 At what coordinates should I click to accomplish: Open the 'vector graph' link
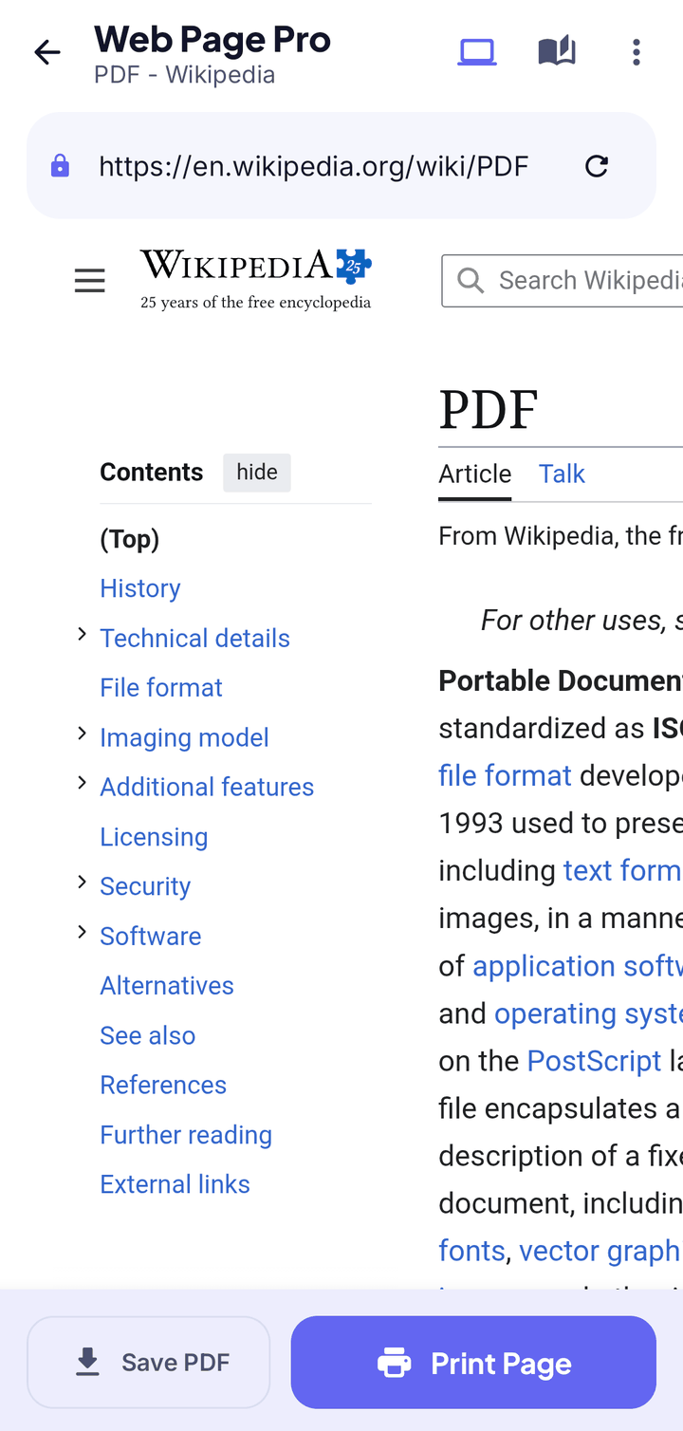click(600, 1251)
